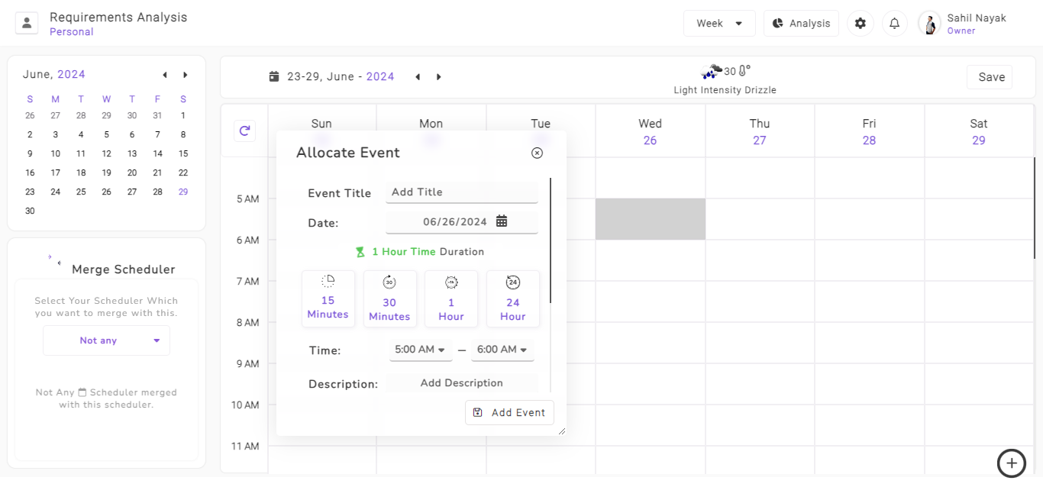The image size is (1043, 487).
Task: Select 29 June in the mini calendar
Action: [183, 192]
